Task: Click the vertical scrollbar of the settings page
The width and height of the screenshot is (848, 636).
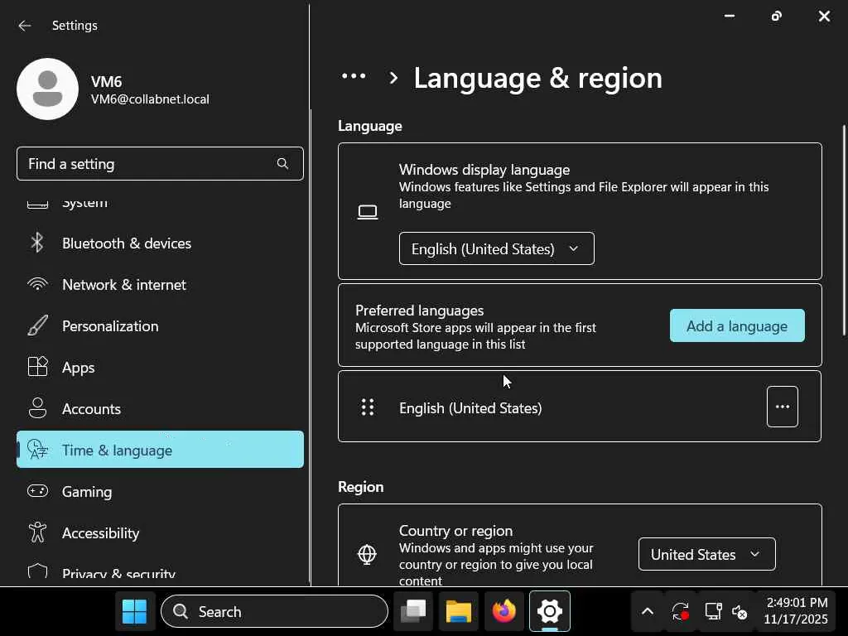Action: click(x=844, y=231)
